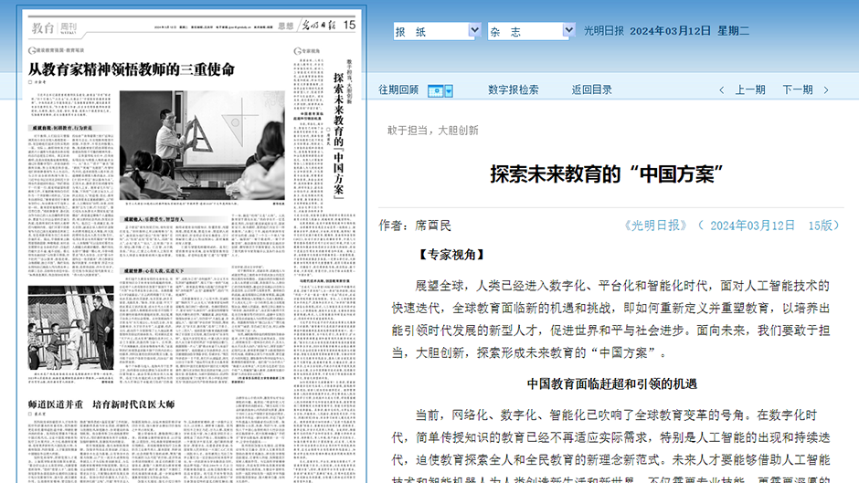Click the 2024年03月12日 date link in byline

[x=752, y=226]
